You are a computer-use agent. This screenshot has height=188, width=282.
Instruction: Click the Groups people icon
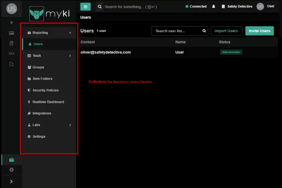point(29,67)
